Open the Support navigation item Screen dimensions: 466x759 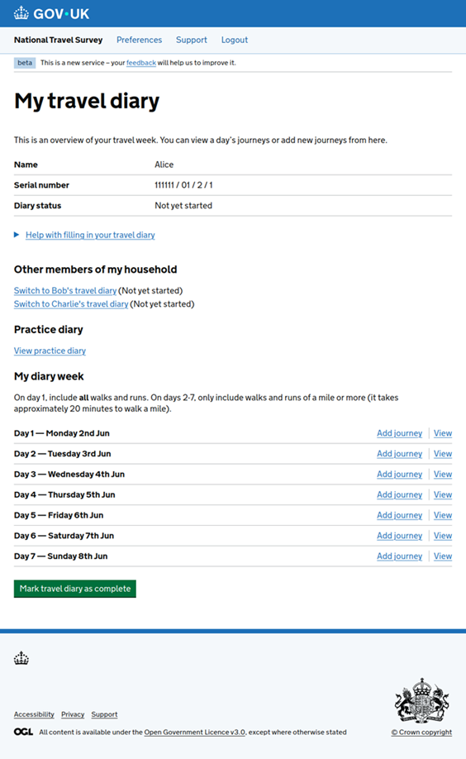coord(191,40)
